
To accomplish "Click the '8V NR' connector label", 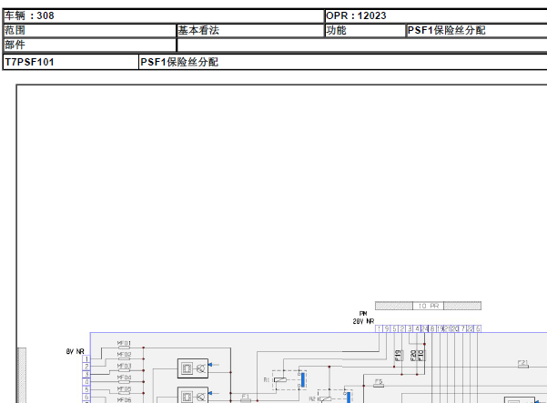I will pos(75,351).
